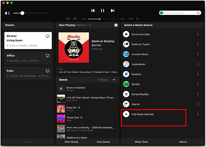Click the search magnifier icon
This screenshot has width=206, height=147.
[198, 13]
